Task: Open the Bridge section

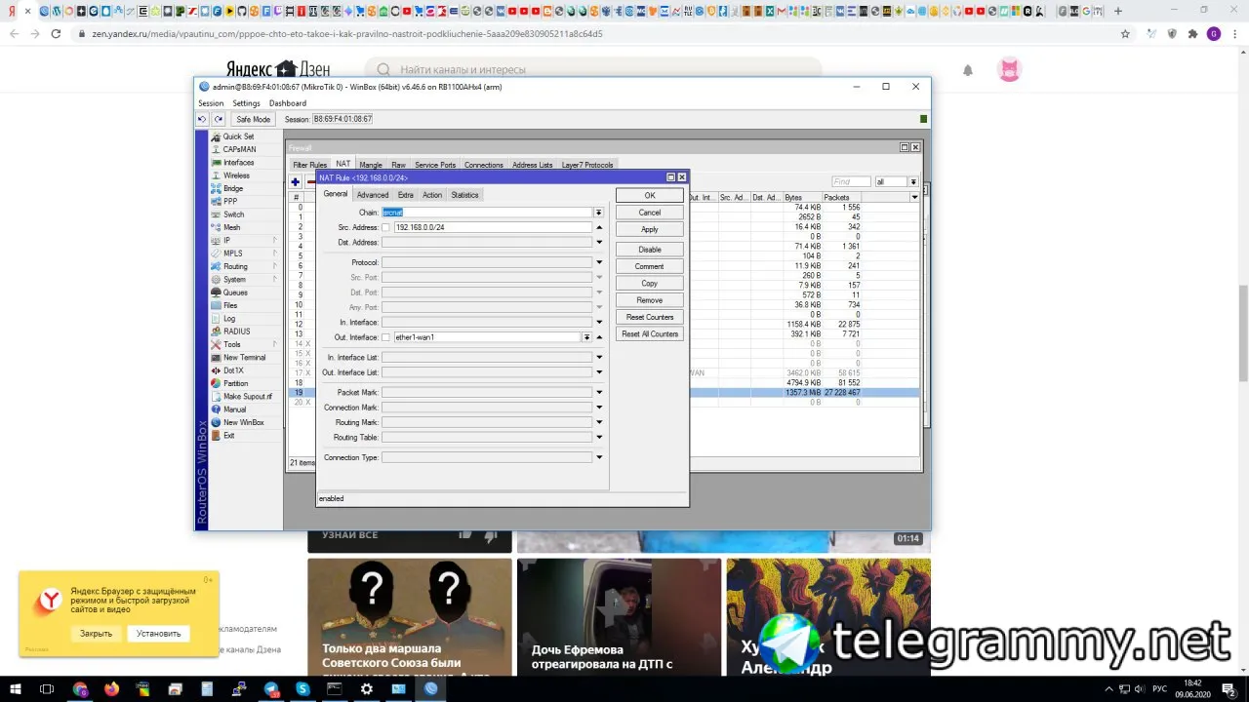Action: point(233,188)
